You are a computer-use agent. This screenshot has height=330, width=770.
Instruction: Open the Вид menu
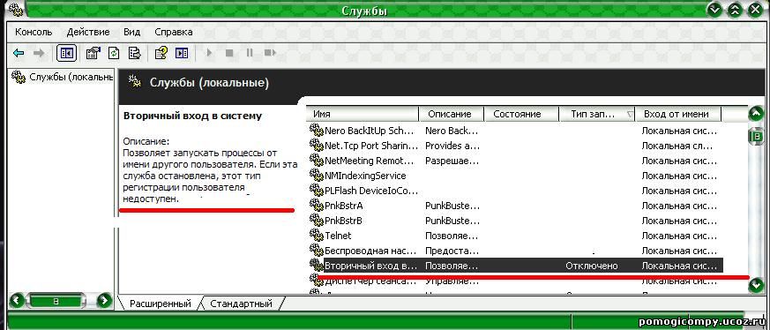tap(132, 32)
